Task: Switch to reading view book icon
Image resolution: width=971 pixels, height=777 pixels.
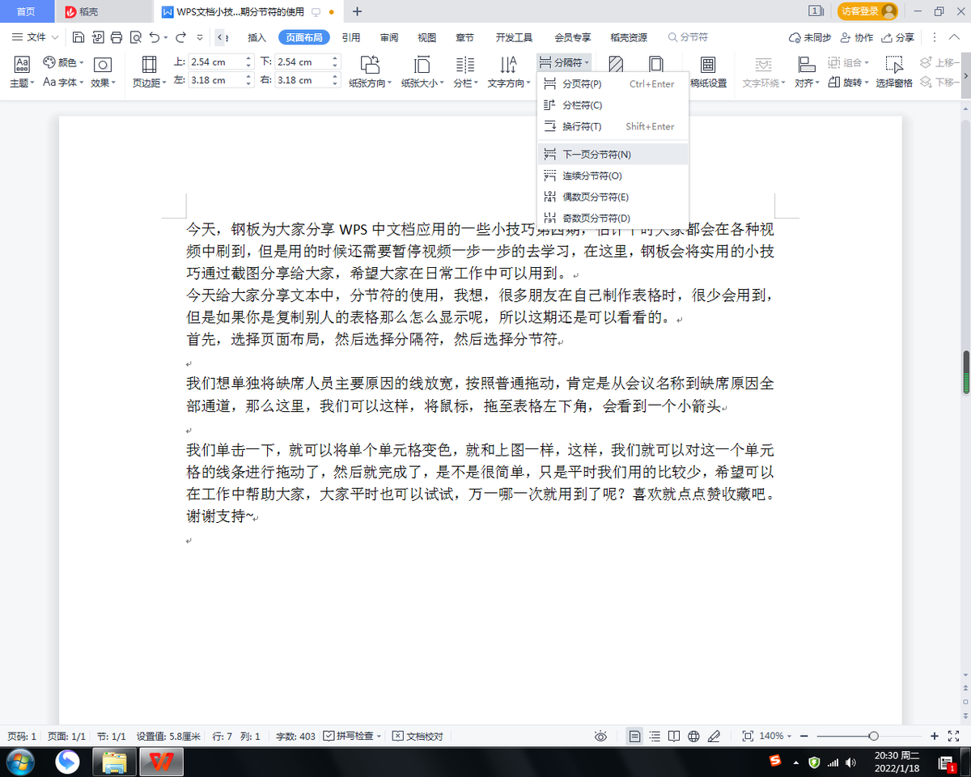Action: [x=674, y=736]
